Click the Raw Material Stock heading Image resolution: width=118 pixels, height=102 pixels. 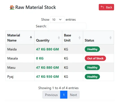click(x=36, y=7)
